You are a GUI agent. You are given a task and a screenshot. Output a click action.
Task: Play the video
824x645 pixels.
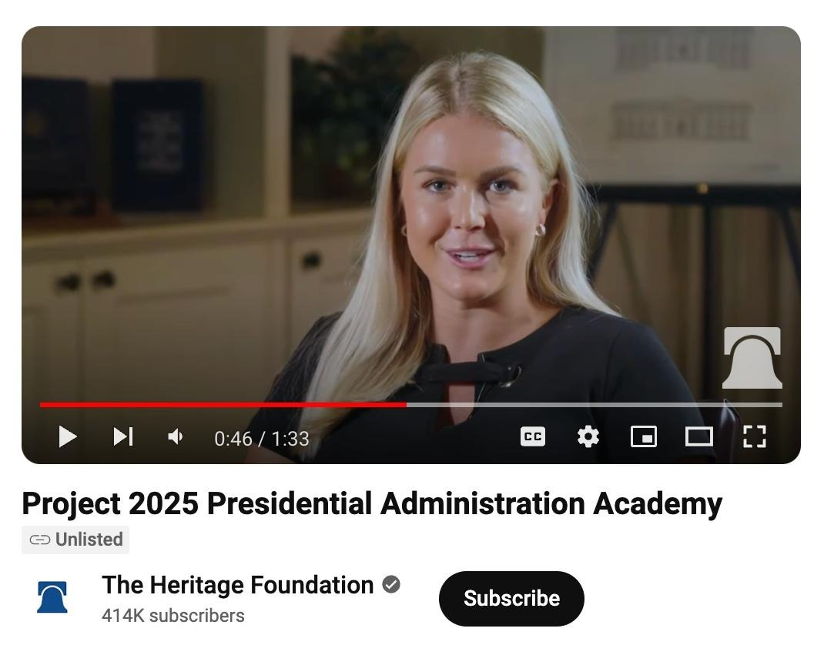pos(67,437)
